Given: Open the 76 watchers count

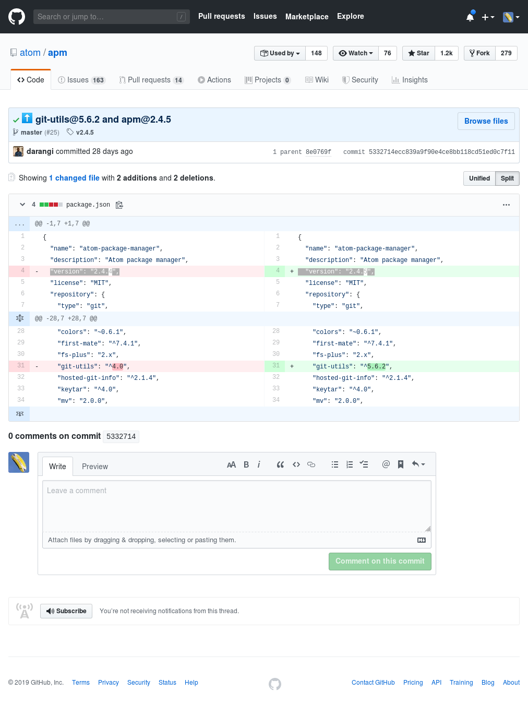Looking at the screenshot, I should (388, 53).
